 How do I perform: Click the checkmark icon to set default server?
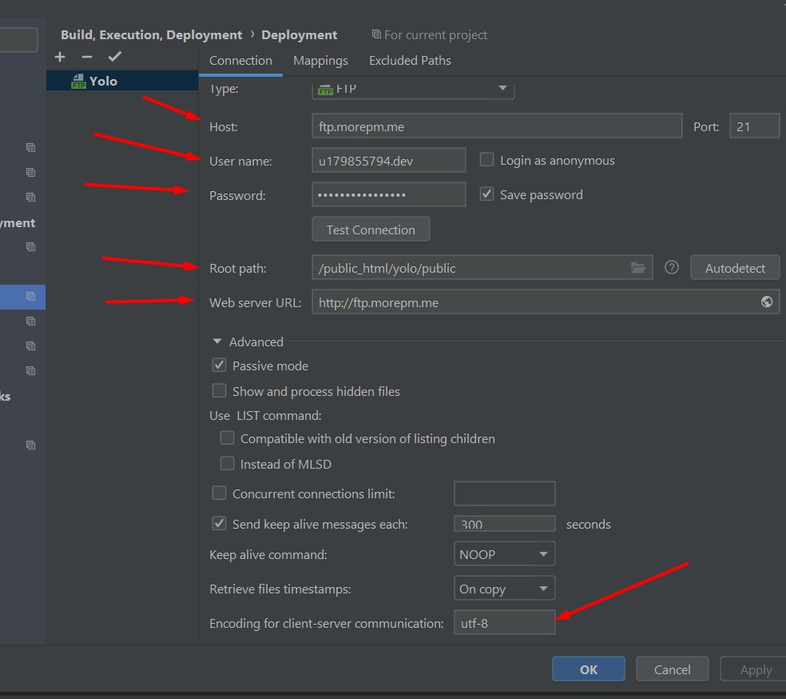coord(114,57)
